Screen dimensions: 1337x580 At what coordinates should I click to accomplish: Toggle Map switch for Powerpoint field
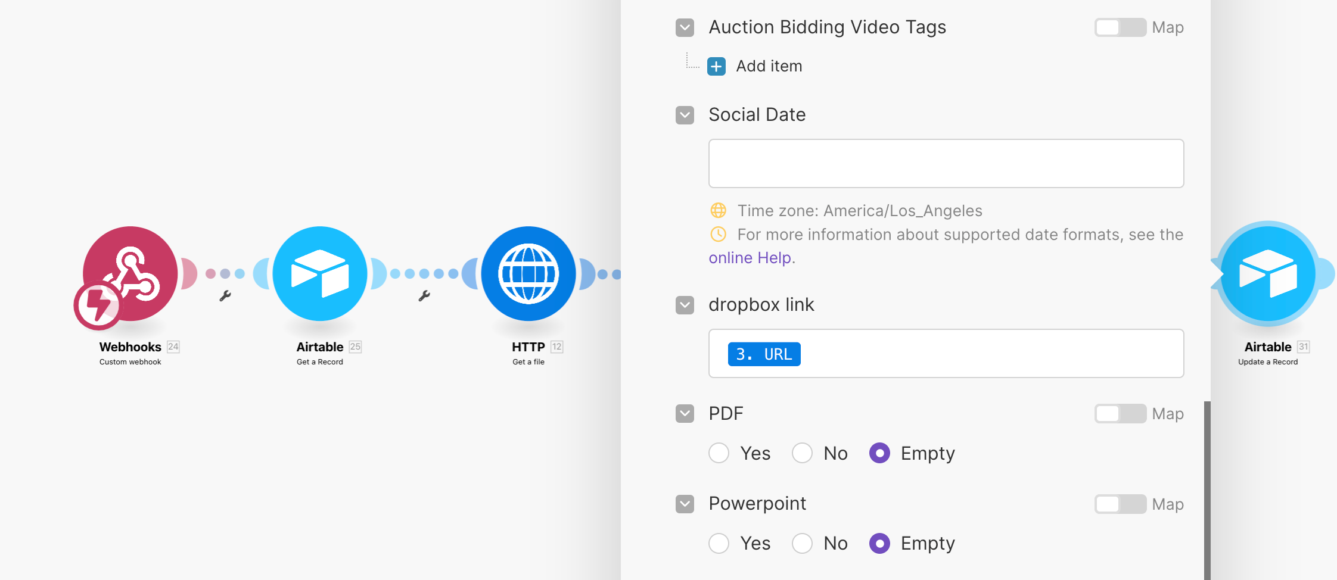(1120, 504)
